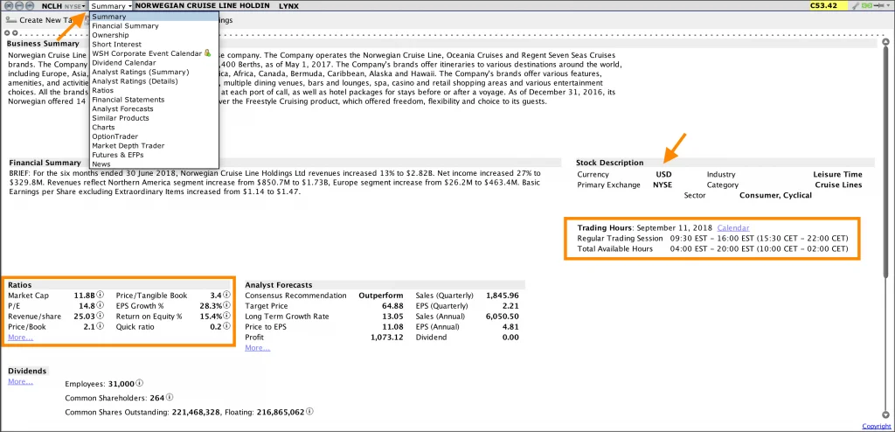
Task: Open Charts from the dropdown list
Action: click(x=154, y=128)
